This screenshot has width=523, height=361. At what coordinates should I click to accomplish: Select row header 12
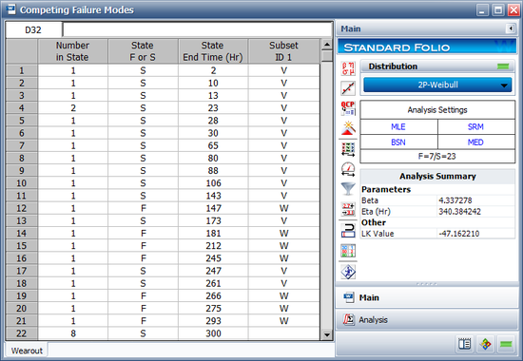[x=22, y=208]
